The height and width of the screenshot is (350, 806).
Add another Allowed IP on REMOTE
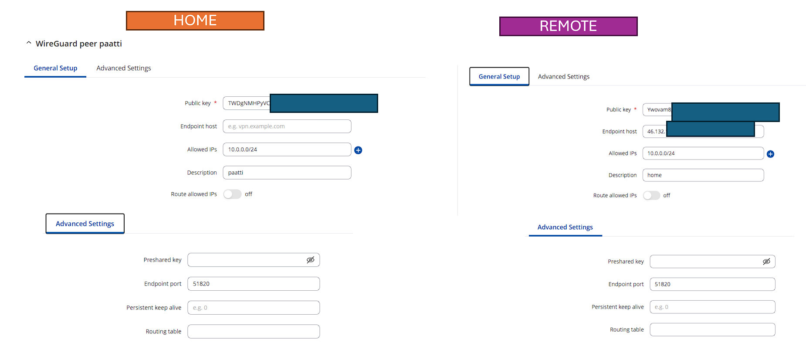click(770, 154)
